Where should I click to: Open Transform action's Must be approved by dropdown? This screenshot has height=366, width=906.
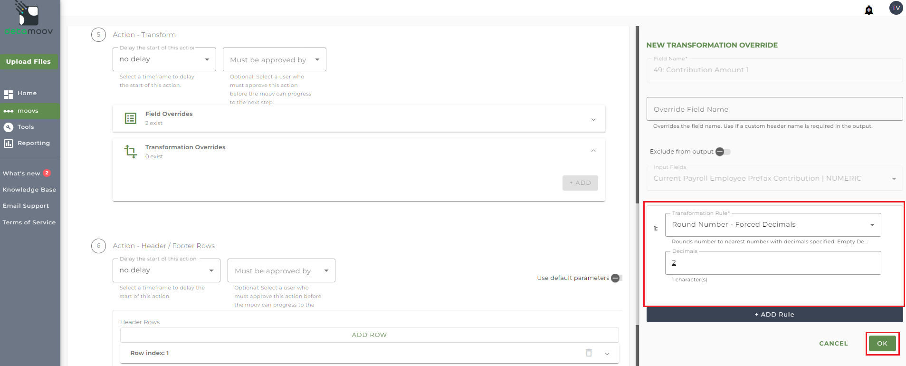tap(274, 60)
